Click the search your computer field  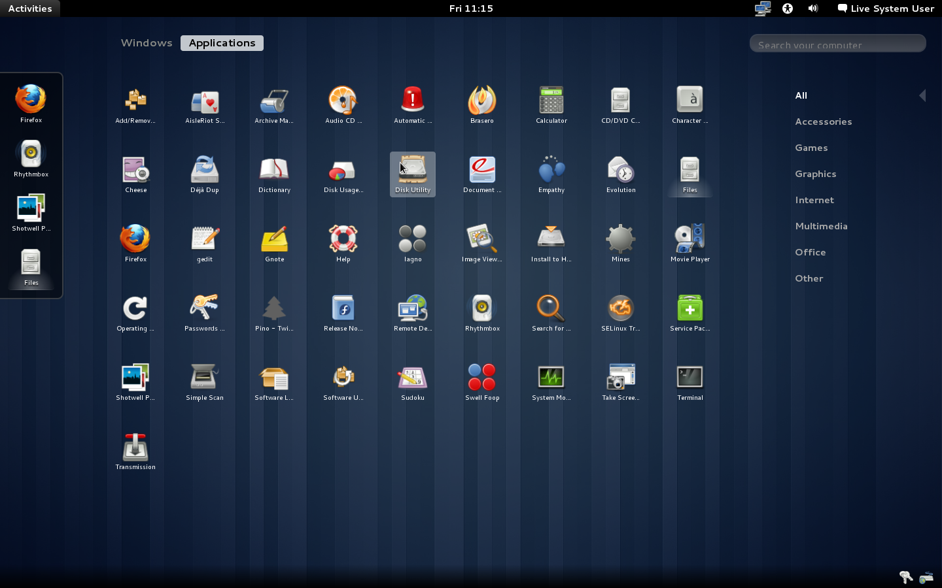[x=838, y=43]
